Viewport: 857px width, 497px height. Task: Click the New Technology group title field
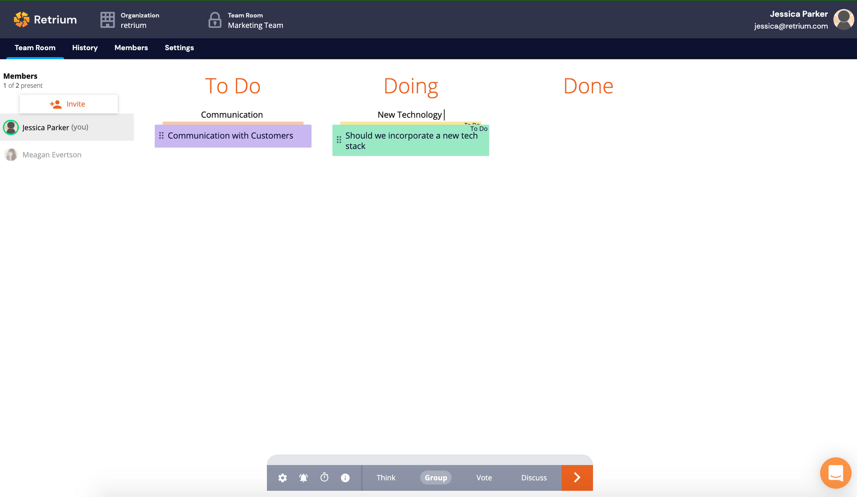click(x=410, y=115)
